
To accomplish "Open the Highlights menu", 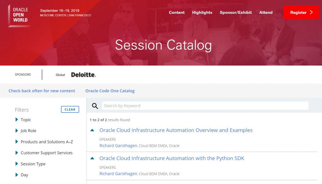I will [x=202, y=13].
